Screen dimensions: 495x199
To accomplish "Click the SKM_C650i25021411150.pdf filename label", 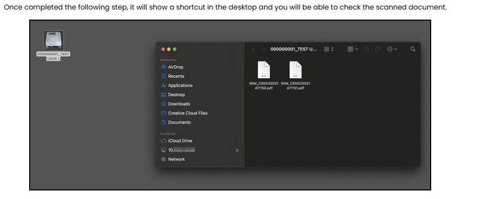I will 264,85.
